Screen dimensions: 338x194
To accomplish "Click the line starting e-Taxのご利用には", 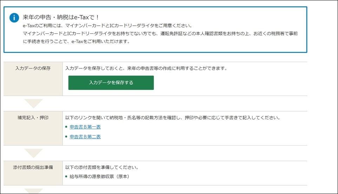I will [107, 26].
